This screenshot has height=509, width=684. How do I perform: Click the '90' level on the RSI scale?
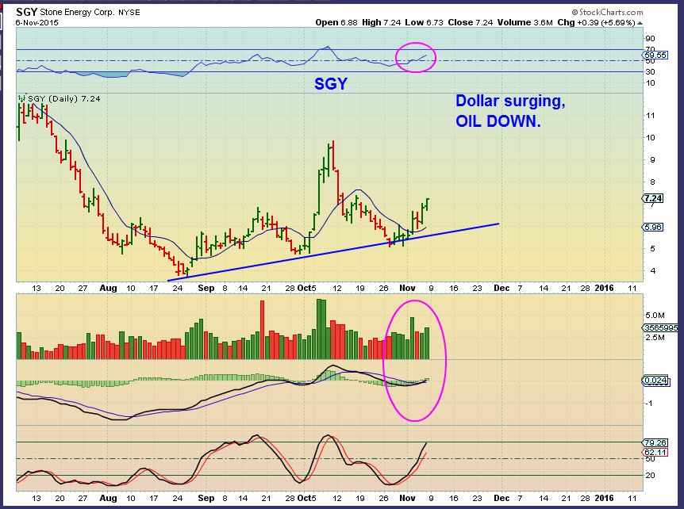click(650, 39)
